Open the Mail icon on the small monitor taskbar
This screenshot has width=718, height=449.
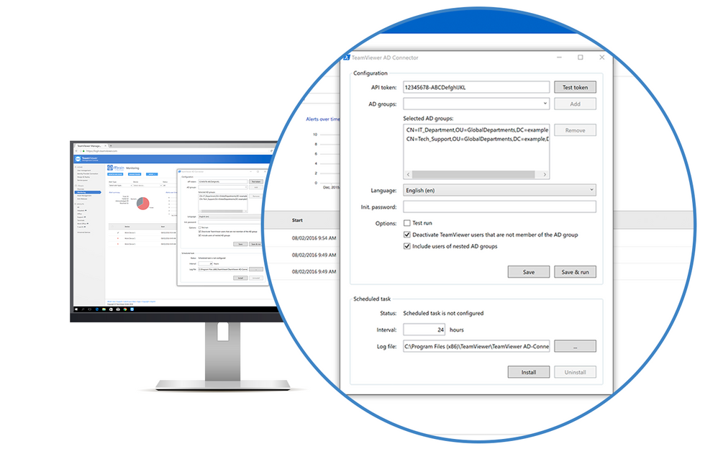118,309
